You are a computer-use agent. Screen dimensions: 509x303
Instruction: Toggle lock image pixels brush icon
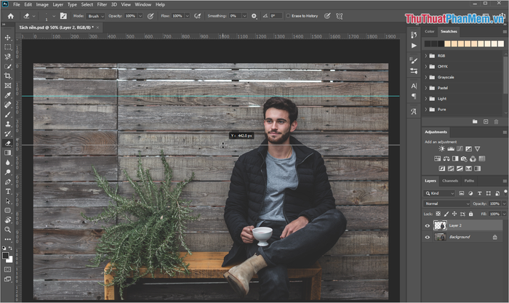click(x=446, y=214)
